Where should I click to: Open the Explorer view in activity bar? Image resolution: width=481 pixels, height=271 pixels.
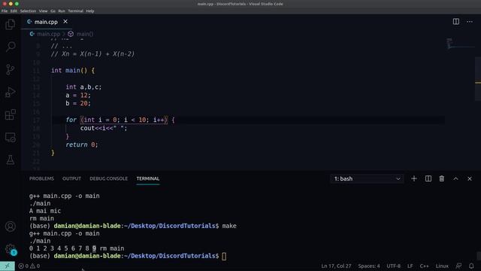coord(11,24)
